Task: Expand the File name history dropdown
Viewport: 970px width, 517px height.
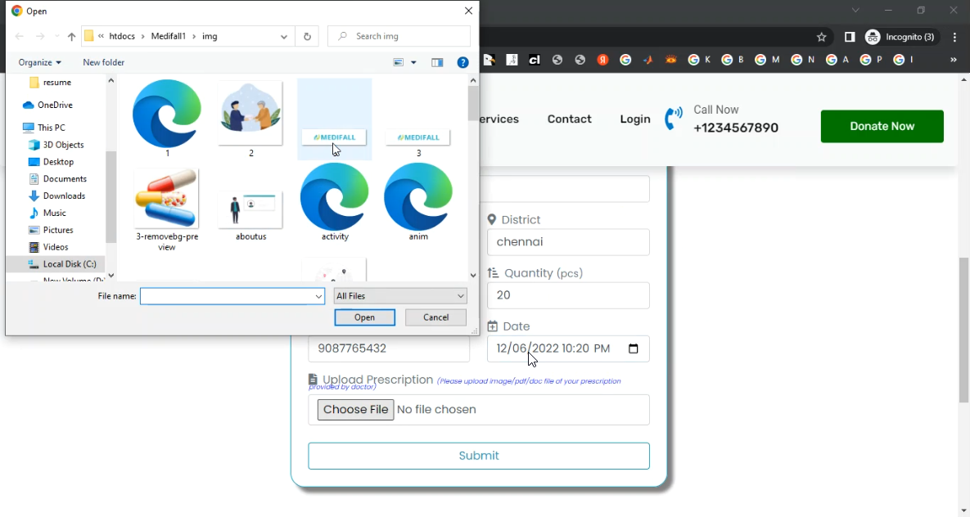Action: click(x=318, y=296)
